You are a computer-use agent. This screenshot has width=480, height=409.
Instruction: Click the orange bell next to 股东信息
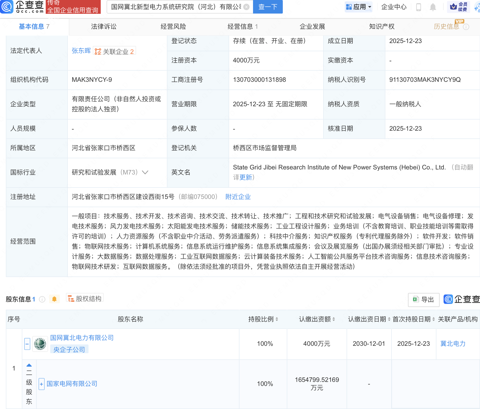pos(54,299)
